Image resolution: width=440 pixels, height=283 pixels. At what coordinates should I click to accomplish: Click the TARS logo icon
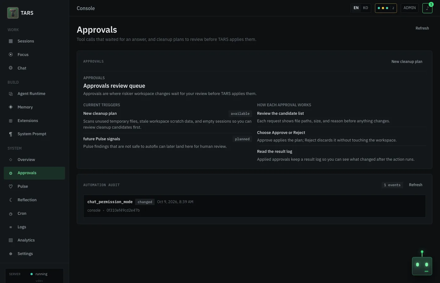(x=13, y=13)
